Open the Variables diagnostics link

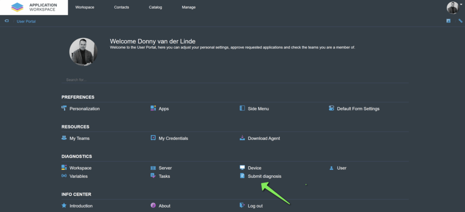click(79, 176)
